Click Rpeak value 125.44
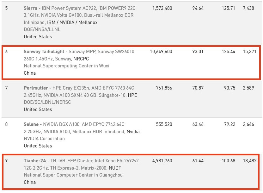The image size is (263, 193). pyautogui.click(x=229, y=52)
